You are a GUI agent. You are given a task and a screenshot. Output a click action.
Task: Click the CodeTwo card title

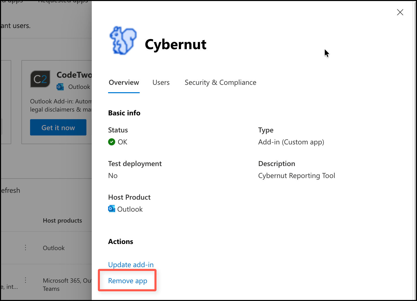click(74, 75)
